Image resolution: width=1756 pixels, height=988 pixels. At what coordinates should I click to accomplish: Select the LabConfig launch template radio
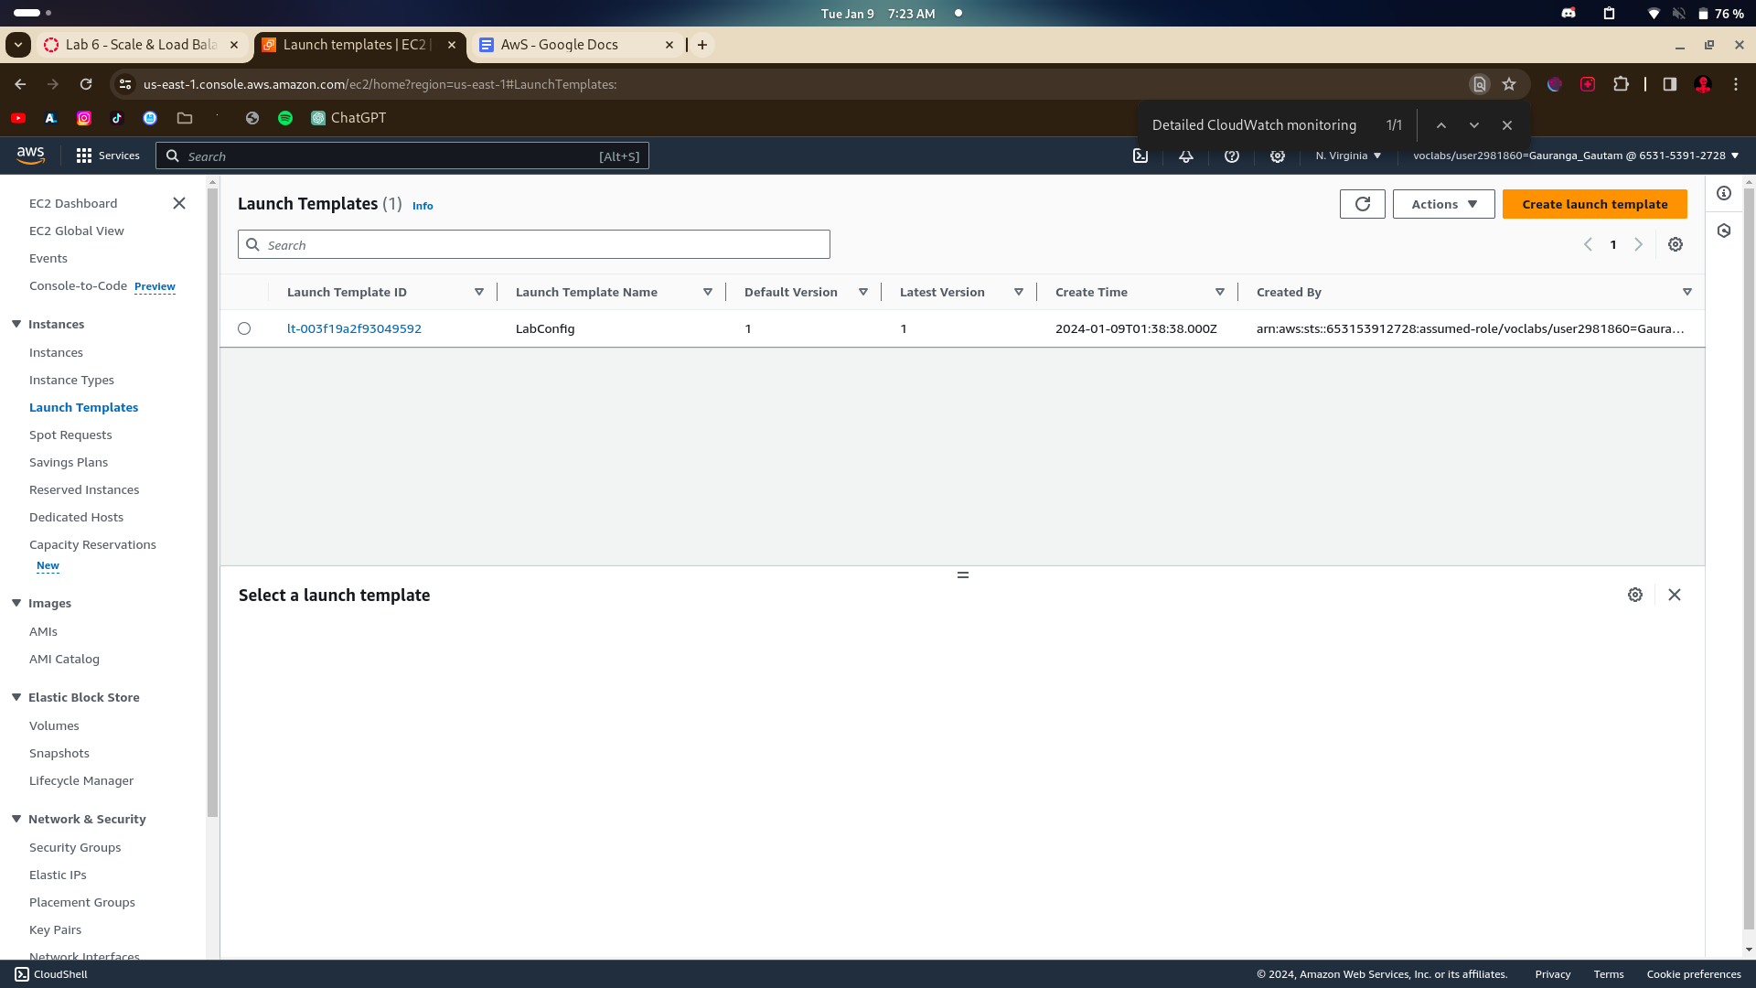pos(244,328)
